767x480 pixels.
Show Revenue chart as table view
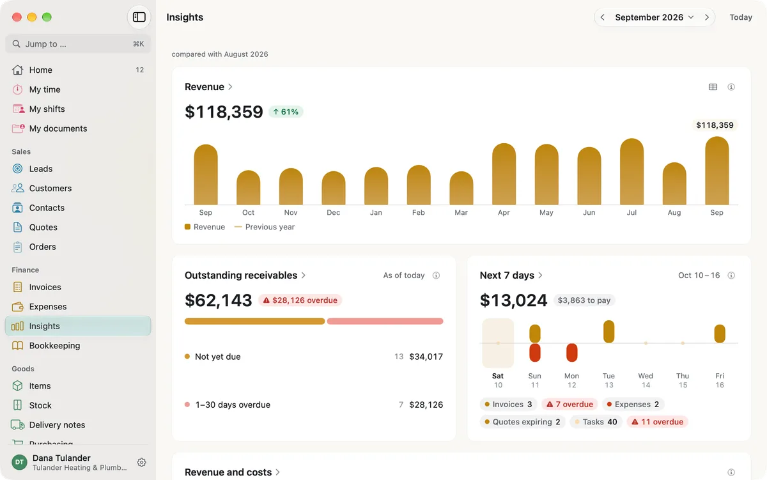713,87
